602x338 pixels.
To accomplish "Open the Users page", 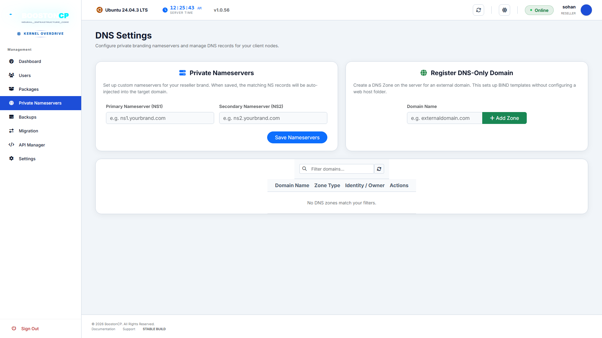I will click(x=41, y=75).
